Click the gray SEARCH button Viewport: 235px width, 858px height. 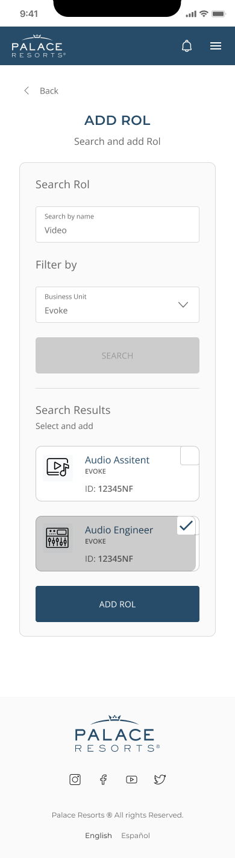tap(117, 355)
